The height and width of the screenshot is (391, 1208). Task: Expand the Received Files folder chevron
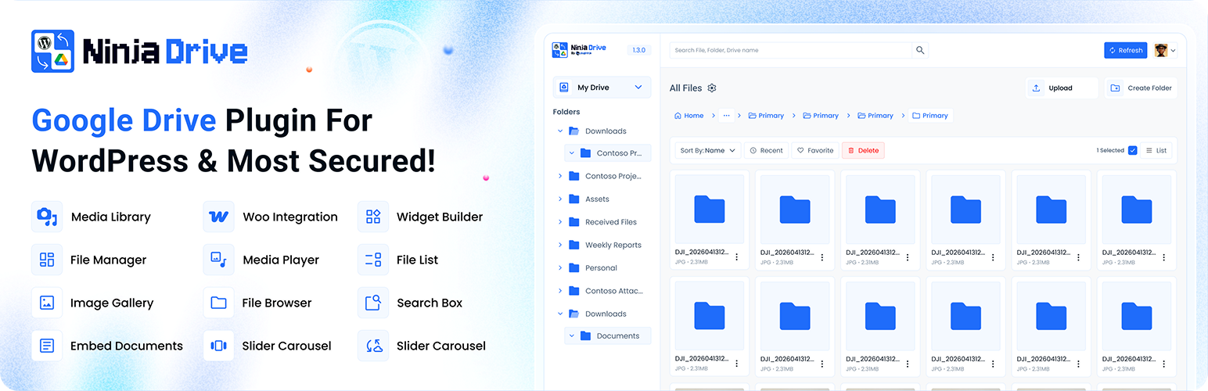click(560, 222)
